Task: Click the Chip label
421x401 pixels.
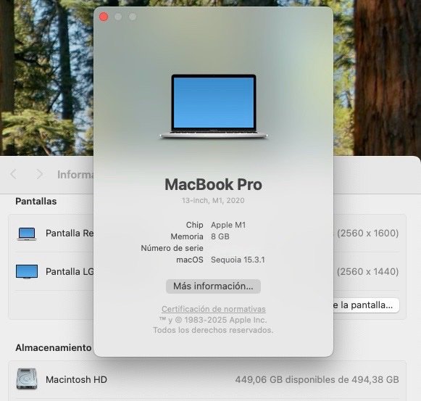Action: 195,225
